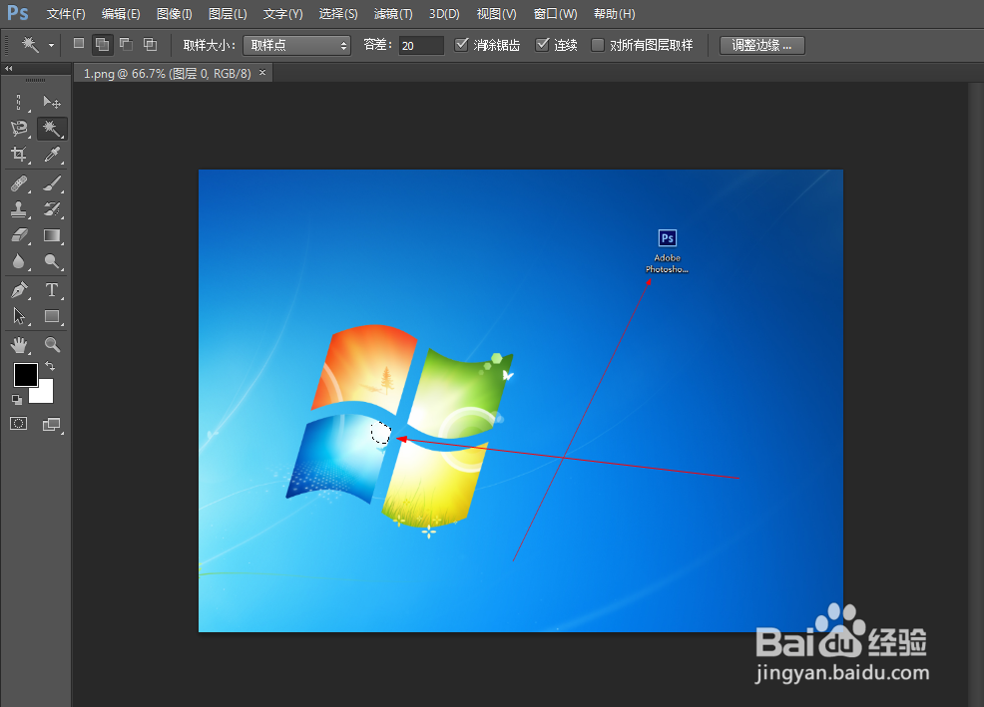Toggle the 消除锯齿 anti-alias checkbox
This screenshot has width=984, height=707.
[461, 45]
